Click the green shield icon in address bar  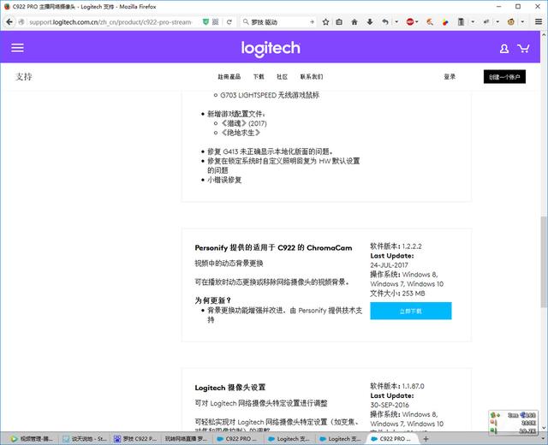tap(205, 22)
